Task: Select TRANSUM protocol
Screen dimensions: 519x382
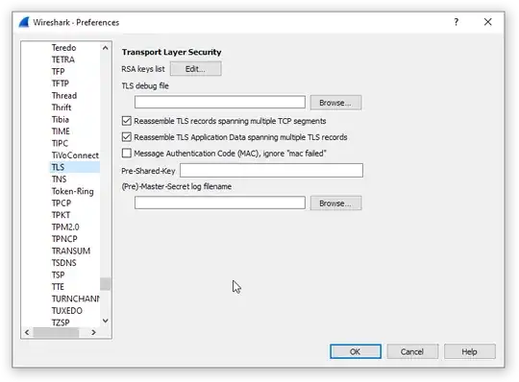Action: pyautogui.click(x=71, y=251)
